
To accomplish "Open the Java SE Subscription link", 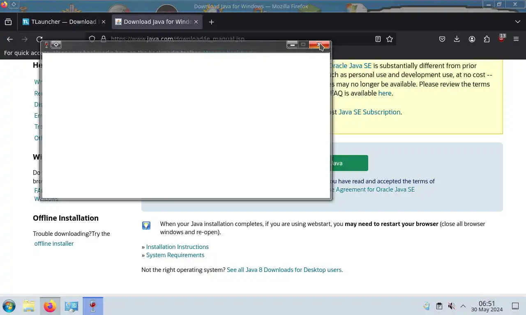I will pos(369,112).
